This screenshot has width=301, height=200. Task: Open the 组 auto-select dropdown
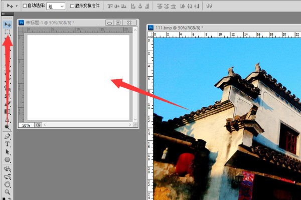(56, 7)
